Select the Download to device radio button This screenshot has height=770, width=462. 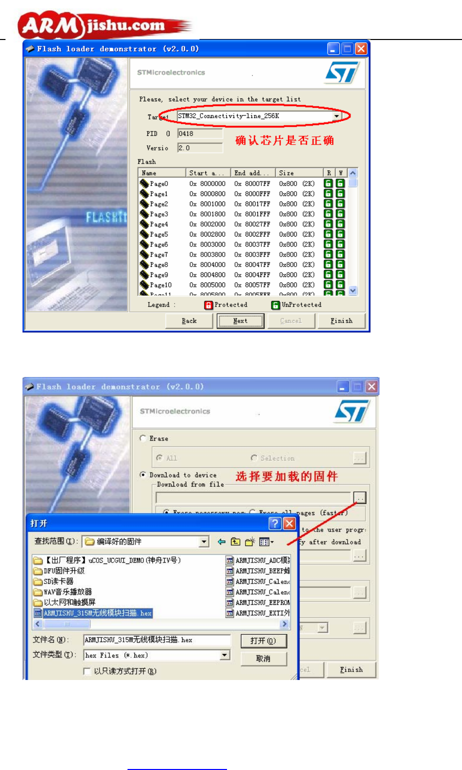click(143, 474)
